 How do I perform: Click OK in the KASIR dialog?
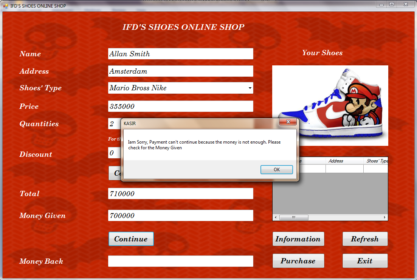[x=277, y=169]
